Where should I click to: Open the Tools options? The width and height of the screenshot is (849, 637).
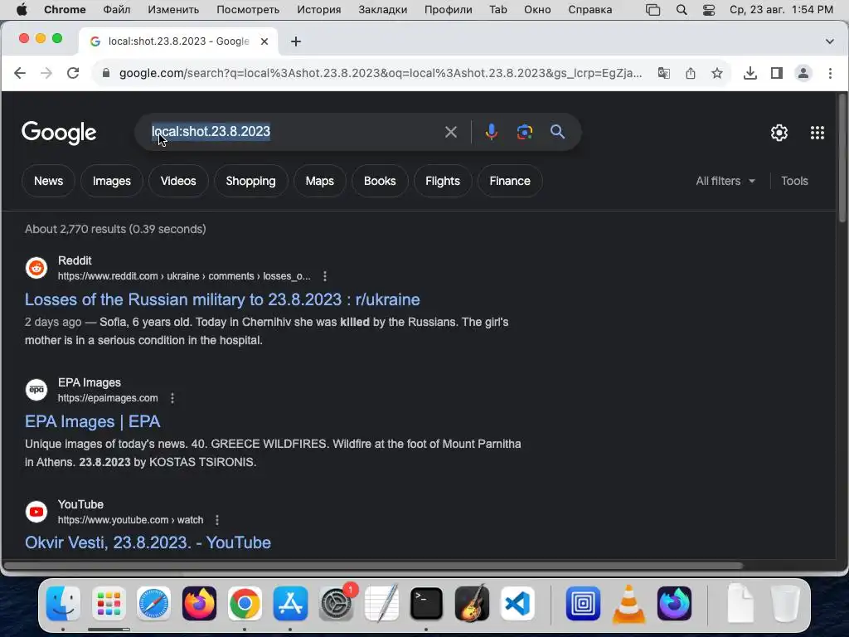click(794, 181)
